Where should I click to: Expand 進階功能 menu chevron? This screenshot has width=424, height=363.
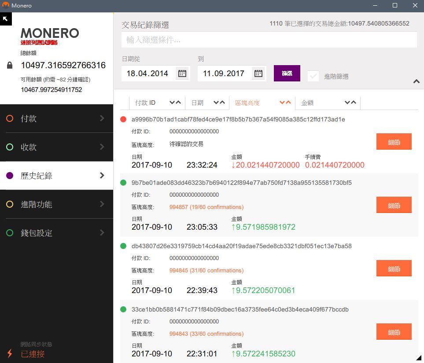click(x=102, y=204)
